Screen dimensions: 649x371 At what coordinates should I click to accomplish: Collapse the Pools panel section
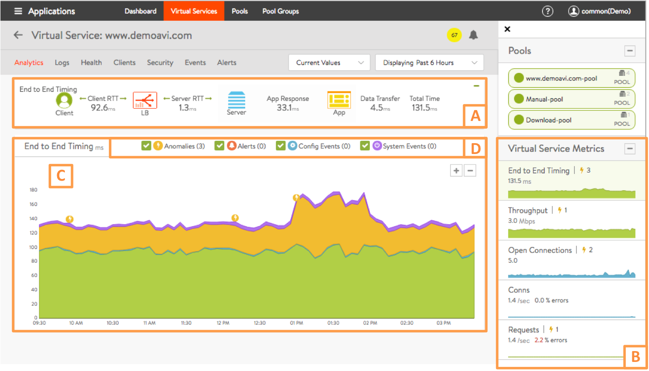pyautogui.click(x=630, y=51)
